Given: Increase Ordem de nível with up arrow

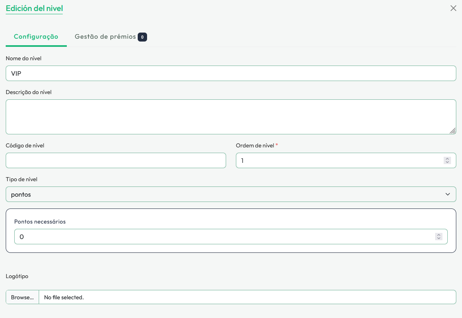Looking at the screenshot, I should [447, 159].
